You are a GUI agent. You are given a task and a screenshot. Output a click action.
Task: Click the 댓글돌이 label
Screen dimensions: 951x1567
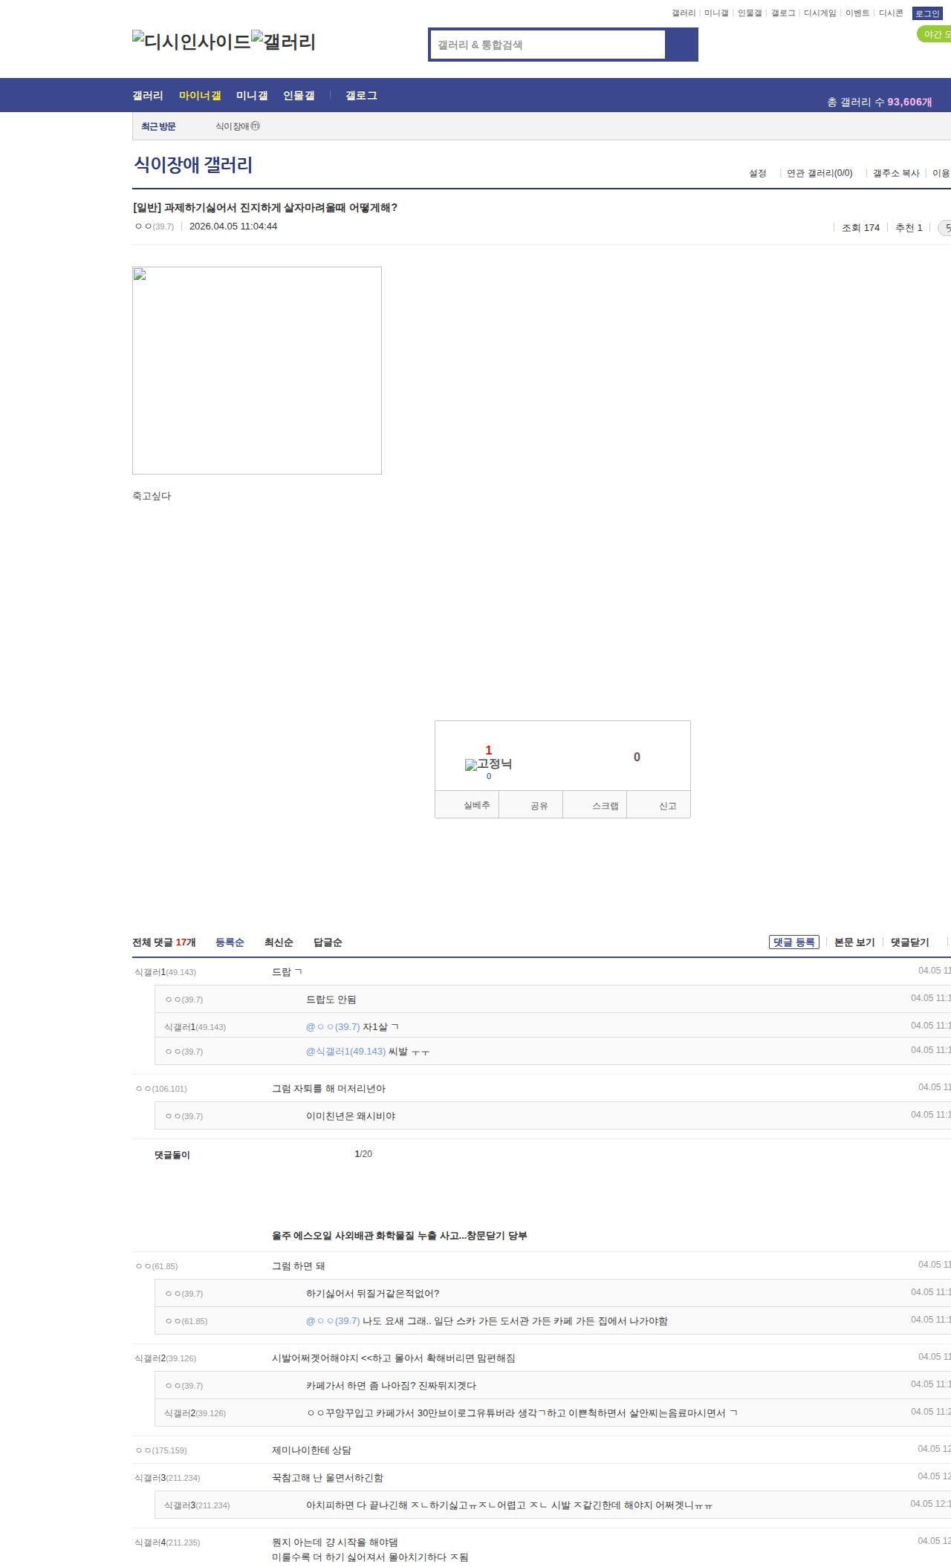coord(172,1155)
